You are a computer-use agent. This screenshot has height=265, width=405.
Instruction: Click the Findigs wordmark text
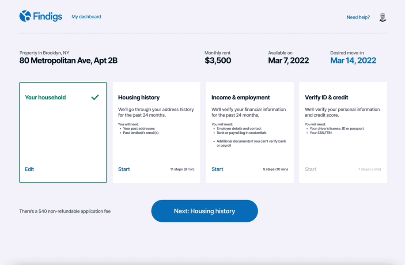coord(48,17)
